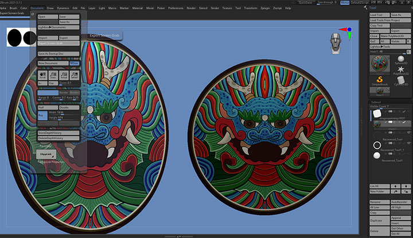This screenshot has height=238, width=413.
Task: Click the AAHalf icon
Action: [x=75, y=75]
